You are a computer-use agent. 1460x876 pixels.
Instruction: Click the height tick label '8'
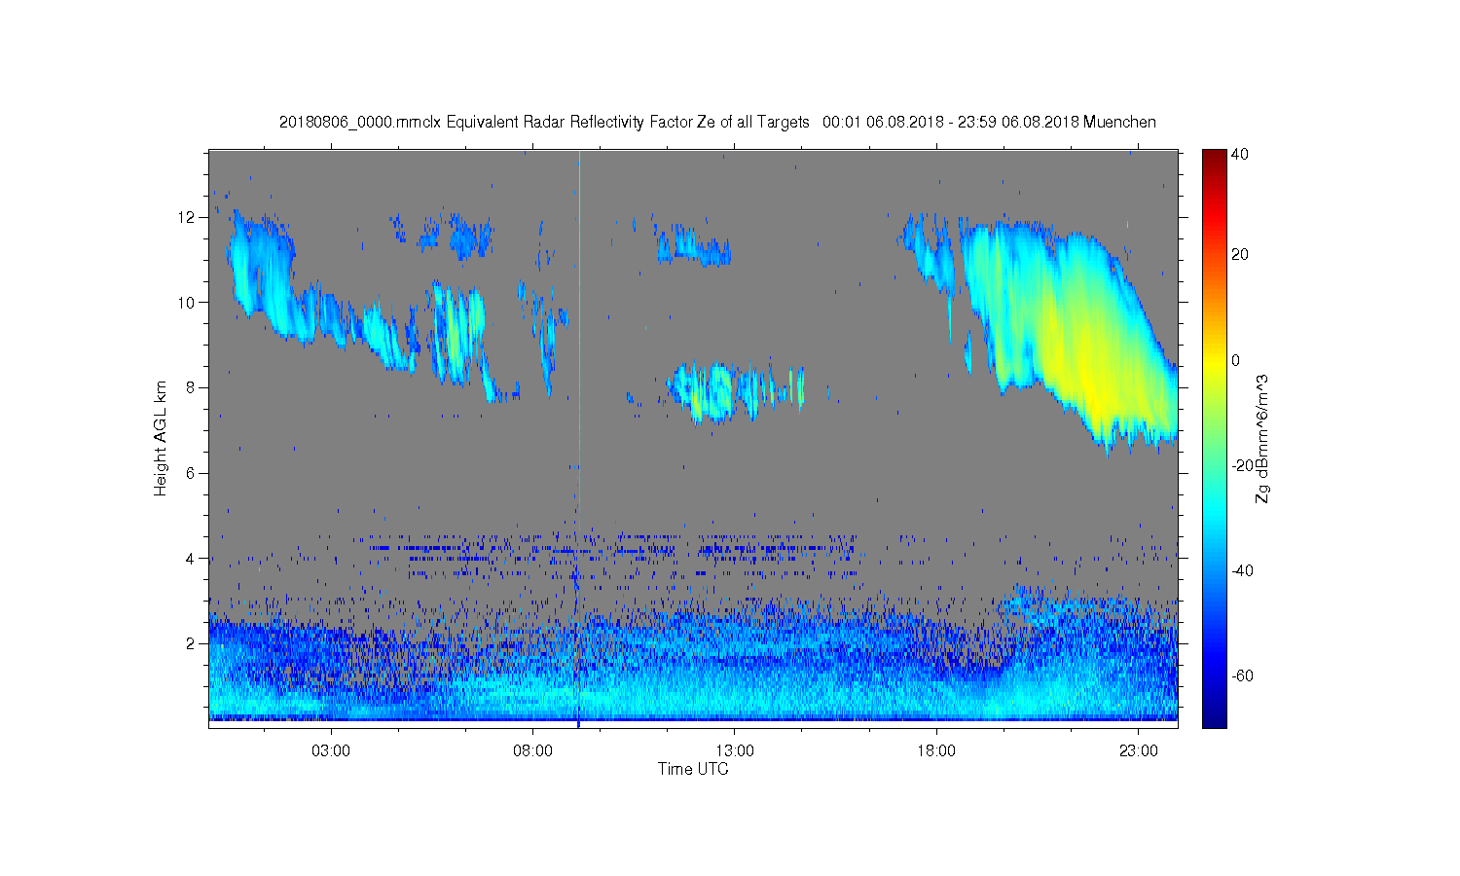[191, 387]
